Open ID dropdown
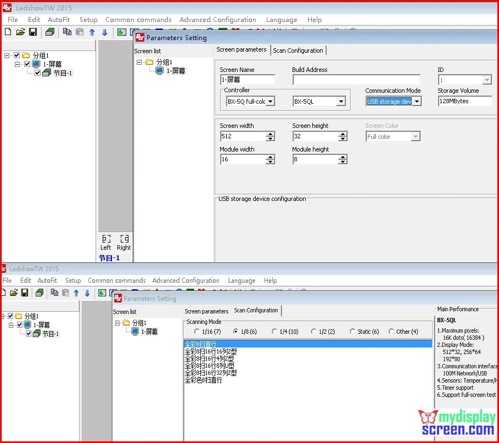The height and width of the screenshot is (443, 499). coord(487,80)
